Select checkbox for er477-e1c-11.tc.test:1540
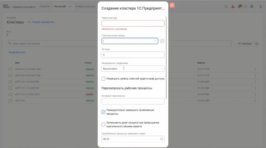 click(10, 69)
